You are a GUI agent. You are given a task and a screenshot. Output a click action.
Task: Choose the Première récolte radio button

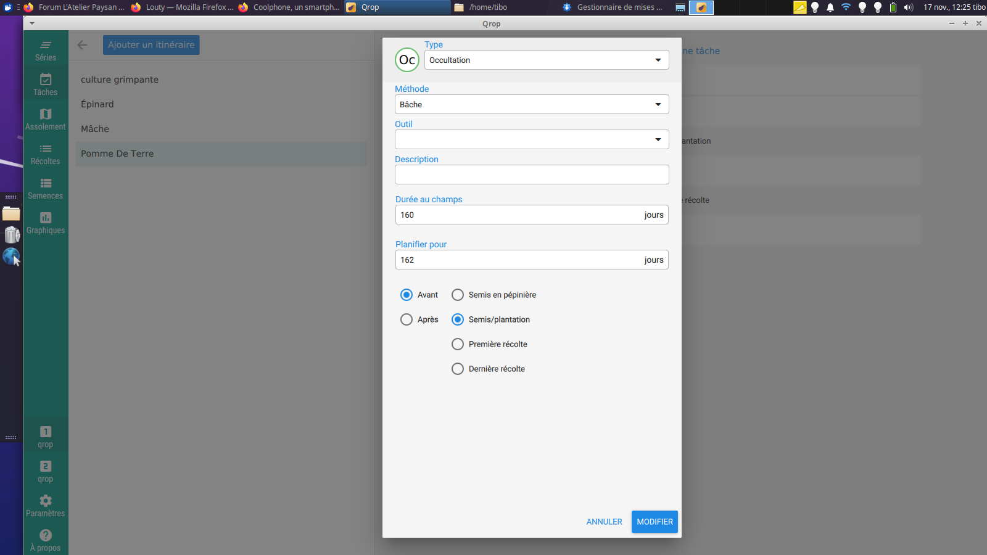(458, 344)
